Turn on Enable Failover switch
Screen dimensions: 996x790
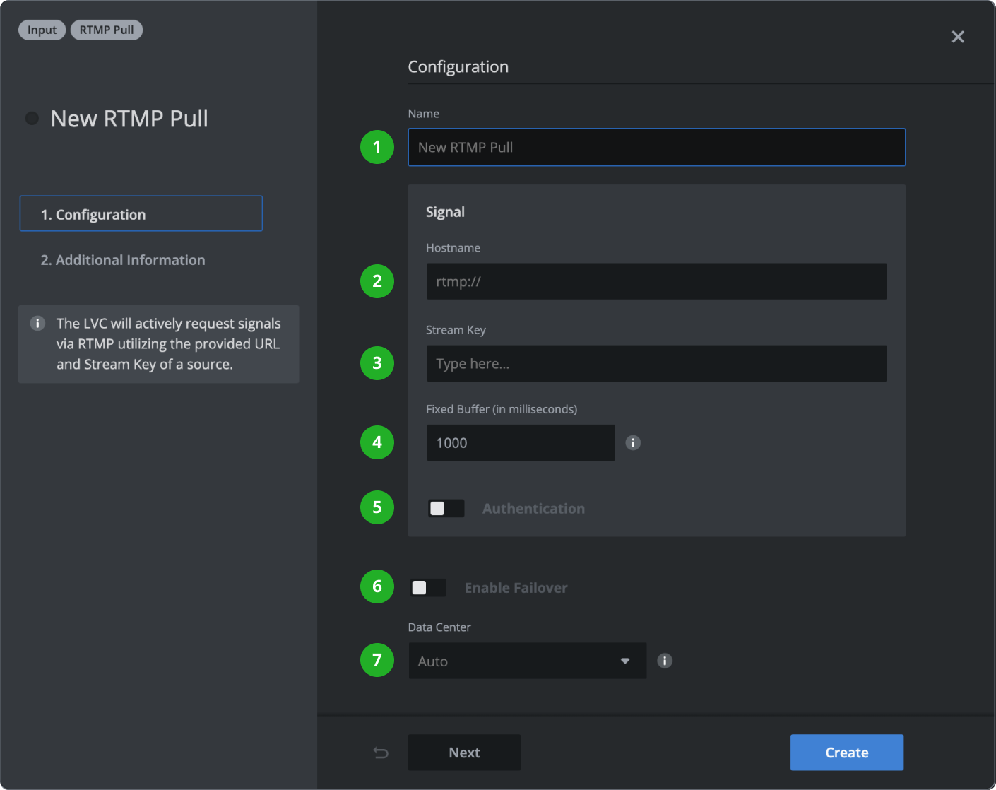coord(428,588)
